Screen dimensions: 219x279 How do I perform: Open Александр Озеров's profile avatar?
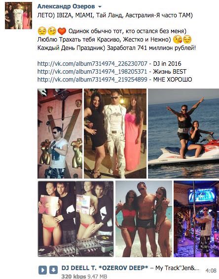coord(18,16)
